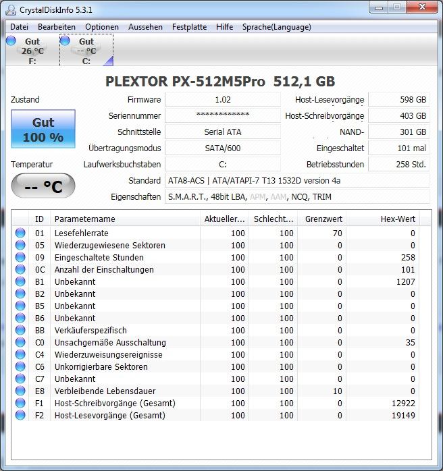Select the Unsachgemäße Ausschaltung parameter name
Image resolution: width=443 pixels, height=471 pixels.
coord(110,342)
